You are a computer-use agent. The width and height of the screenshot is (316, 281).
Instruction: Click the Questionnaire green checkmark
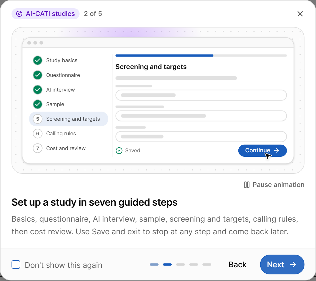(x=38, y=75)
